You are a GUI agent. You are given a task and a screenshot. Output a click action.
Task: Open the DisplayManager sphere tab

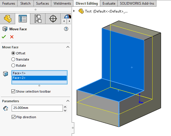tap(68, 16)
